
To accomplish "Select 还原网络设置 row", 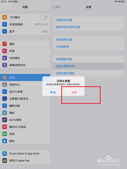I will 89,40.
